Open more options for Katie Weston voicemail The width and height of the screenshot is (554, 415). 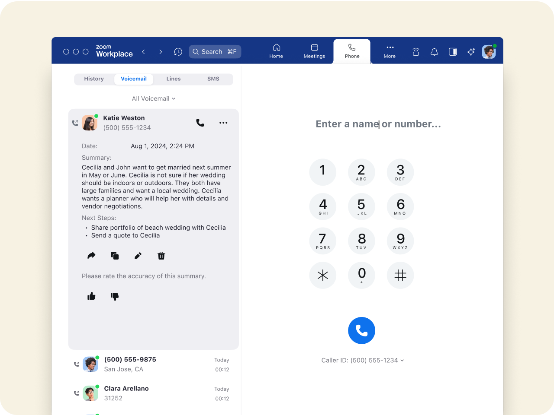point(223,123)
